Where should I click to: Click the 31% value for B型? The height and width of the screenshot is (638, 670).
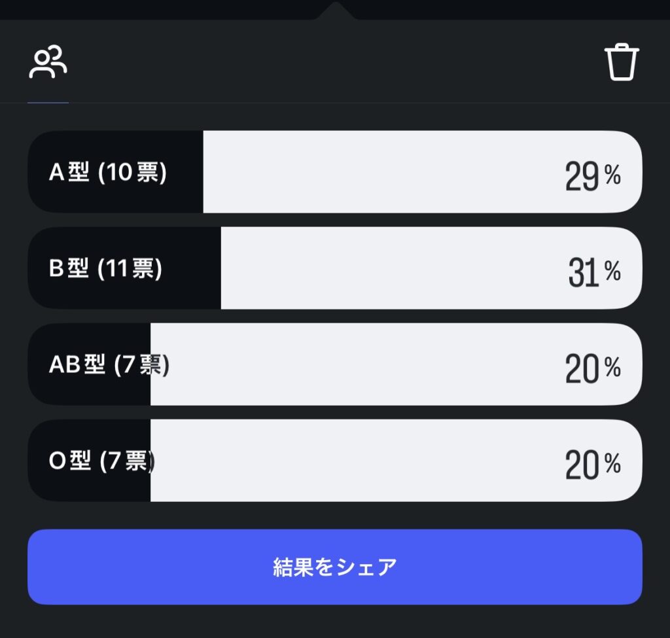pyautogui.click(x=593, y=272)
